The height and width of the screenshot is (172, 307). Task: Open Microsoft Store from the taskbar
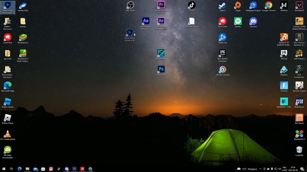[43, 169]
